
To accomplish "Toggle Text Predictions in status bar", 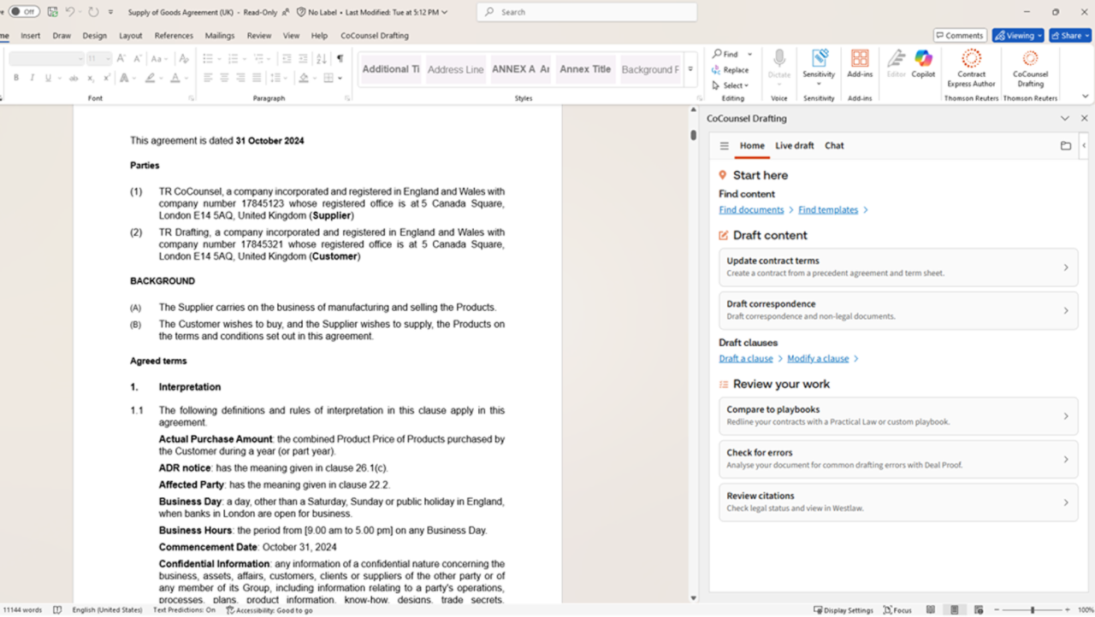I will (184, 610).
